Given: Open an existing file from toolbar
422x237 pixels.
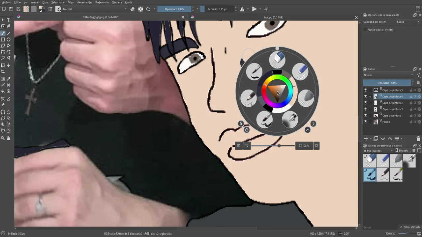Looking at the screenshot, I should click(11, 9).
